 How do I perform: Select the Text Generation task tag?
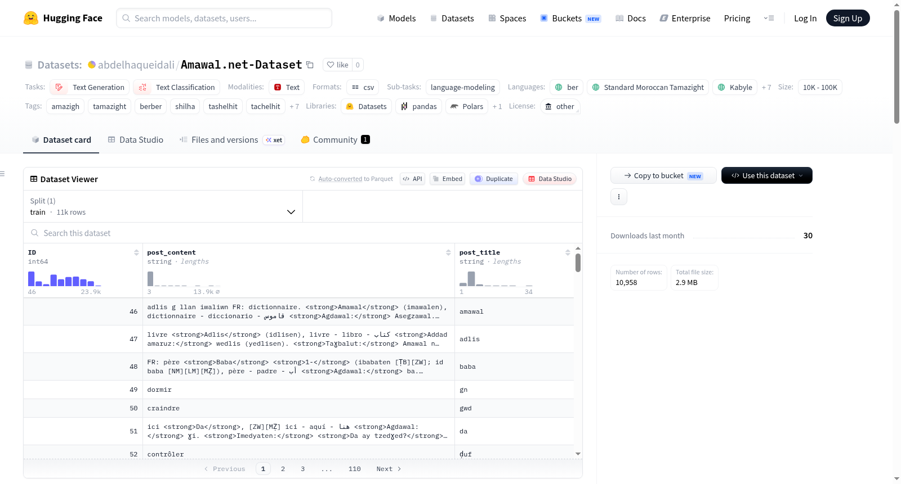(90, 87)
